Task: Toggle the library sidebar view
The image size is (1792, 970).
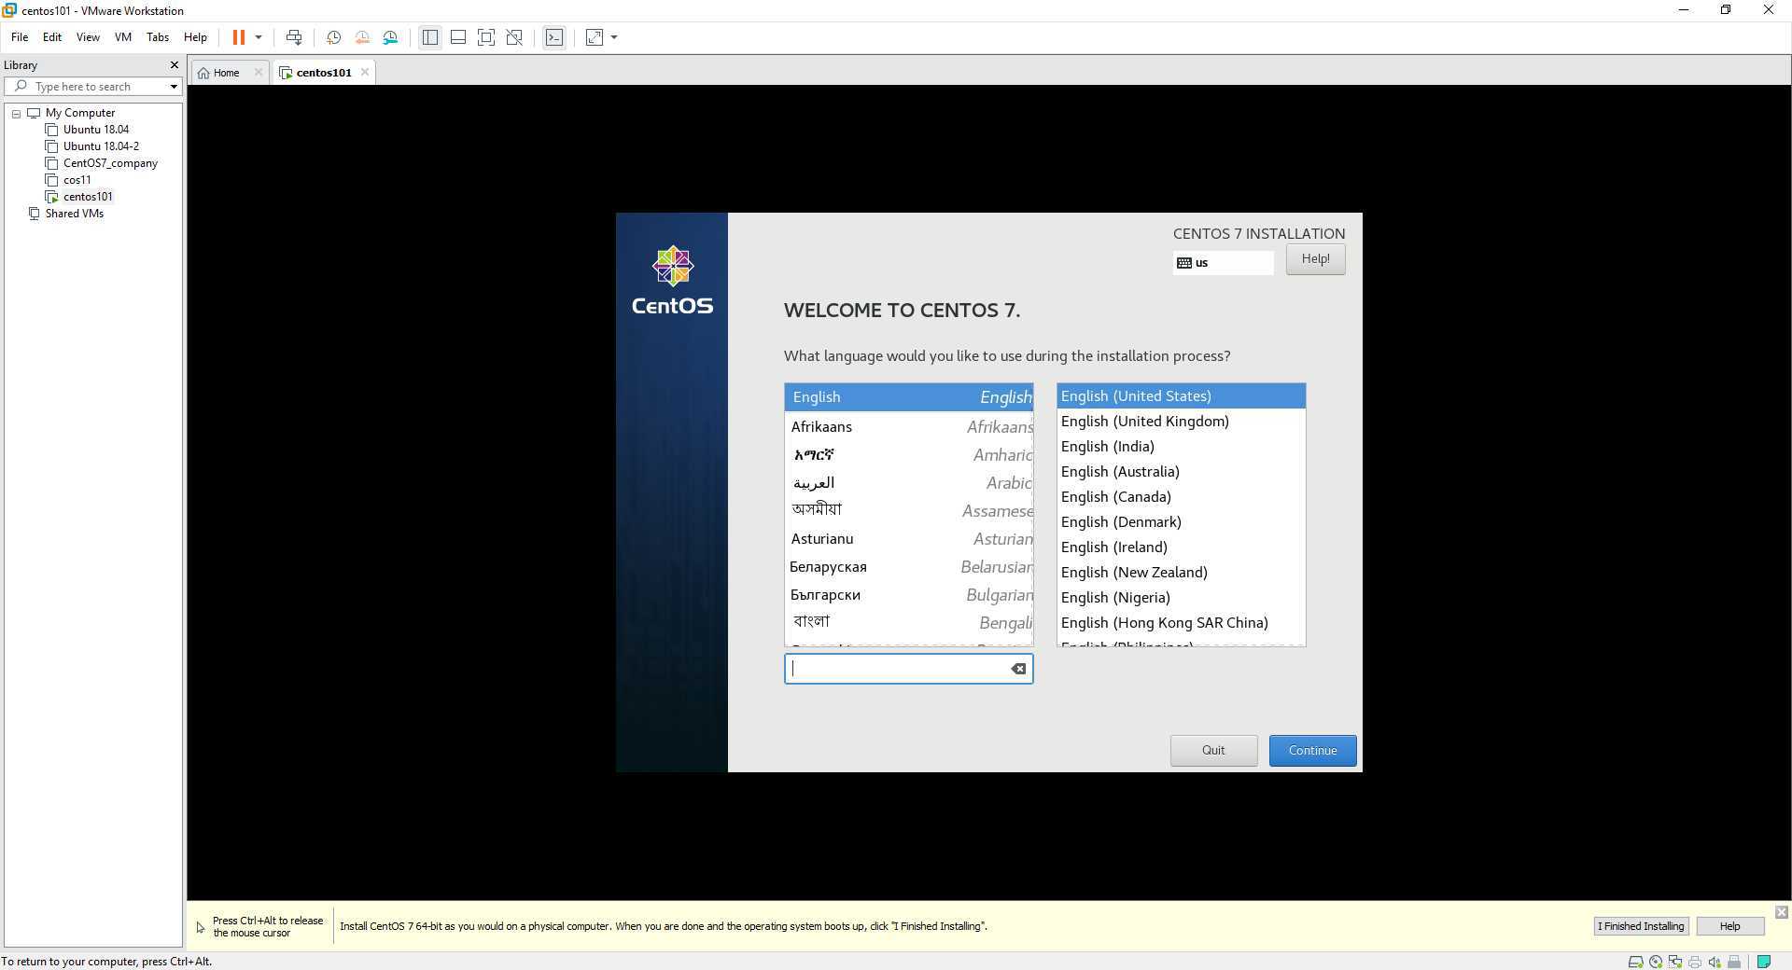Action: pyautogui.click(x=429, y=37)
